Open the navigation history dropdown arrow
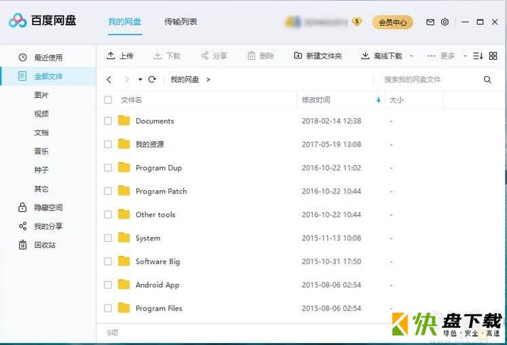Viewport: 507px width, 345px height. point(140,79)
